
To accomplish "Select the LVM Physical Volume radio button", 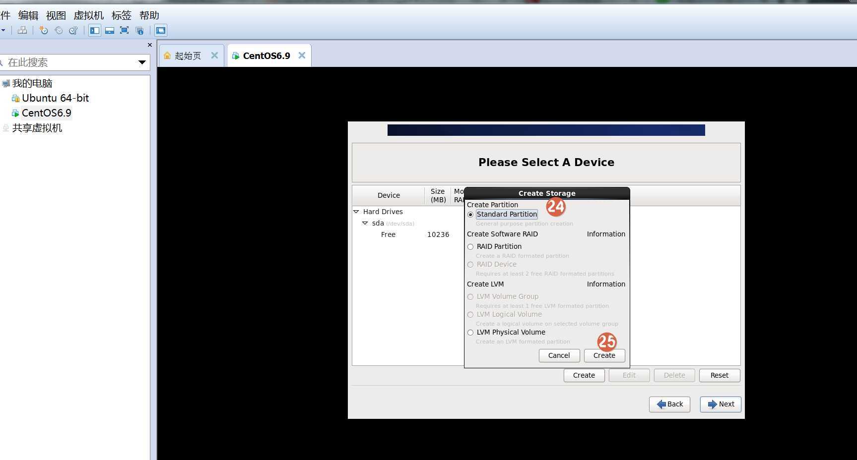I will tap(470, 333).
